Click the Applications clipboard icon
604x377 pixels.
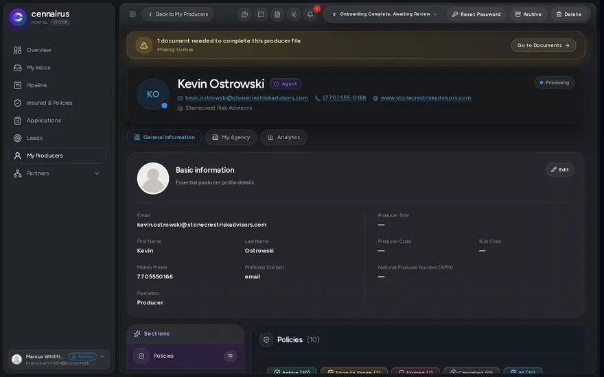coord(17,121)
